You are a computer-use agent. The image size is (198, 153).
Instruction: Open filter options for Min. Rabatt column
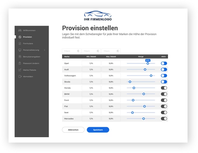[98, 51]
